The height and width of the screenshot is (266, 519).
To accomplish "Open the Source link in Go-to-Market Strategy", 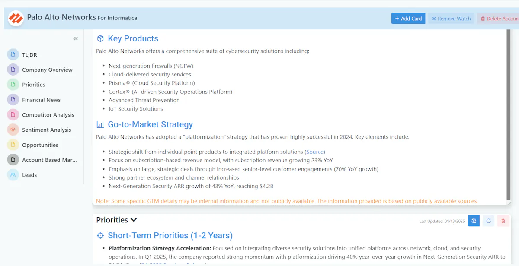I will click(x=315, y=152).
